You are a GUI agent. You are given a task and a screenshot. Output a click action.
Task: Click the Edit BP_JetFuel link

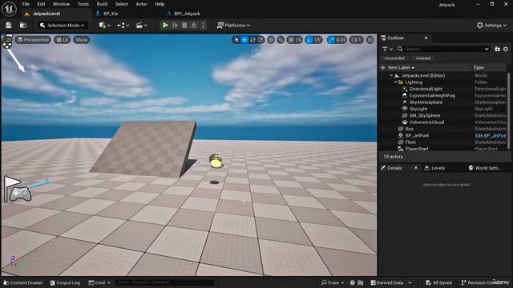490,135
